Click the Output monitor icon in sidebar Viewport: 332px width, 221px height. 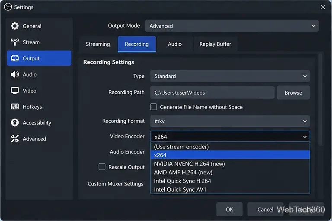[x=15, y=58]
